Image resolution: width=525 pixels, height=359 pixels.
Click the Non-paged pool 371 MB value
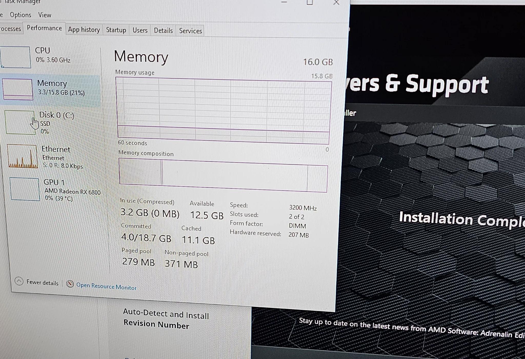[181, 264]
